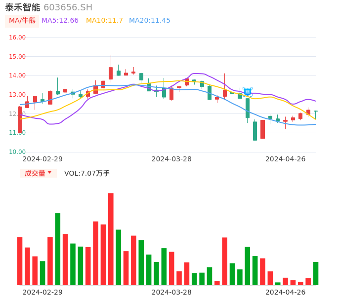Click the stock name 泰禾智能
339x299 pixels.
[x=23, y=7]
